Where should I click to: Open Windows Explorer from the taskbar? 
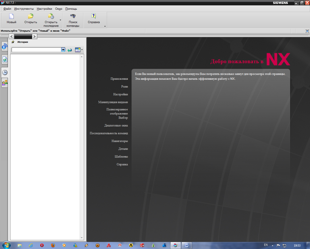tap(20, 245)
